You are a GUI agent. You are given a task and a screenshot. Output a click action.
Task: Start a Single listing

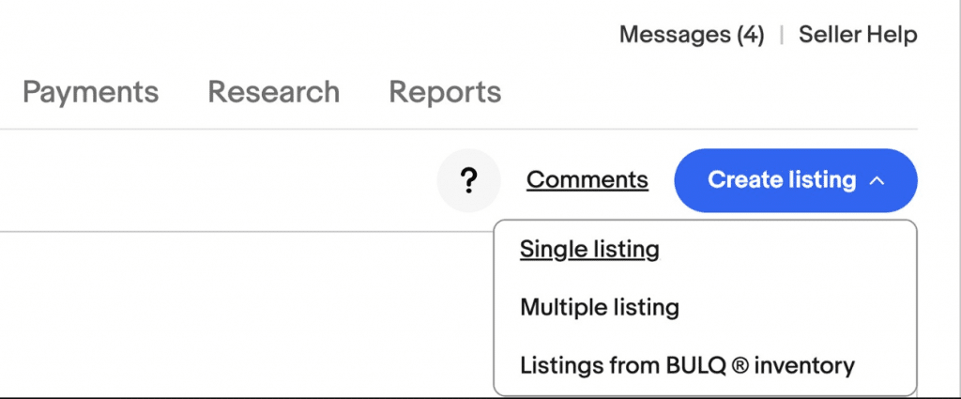pyautogui.click(x=589, y=250)
